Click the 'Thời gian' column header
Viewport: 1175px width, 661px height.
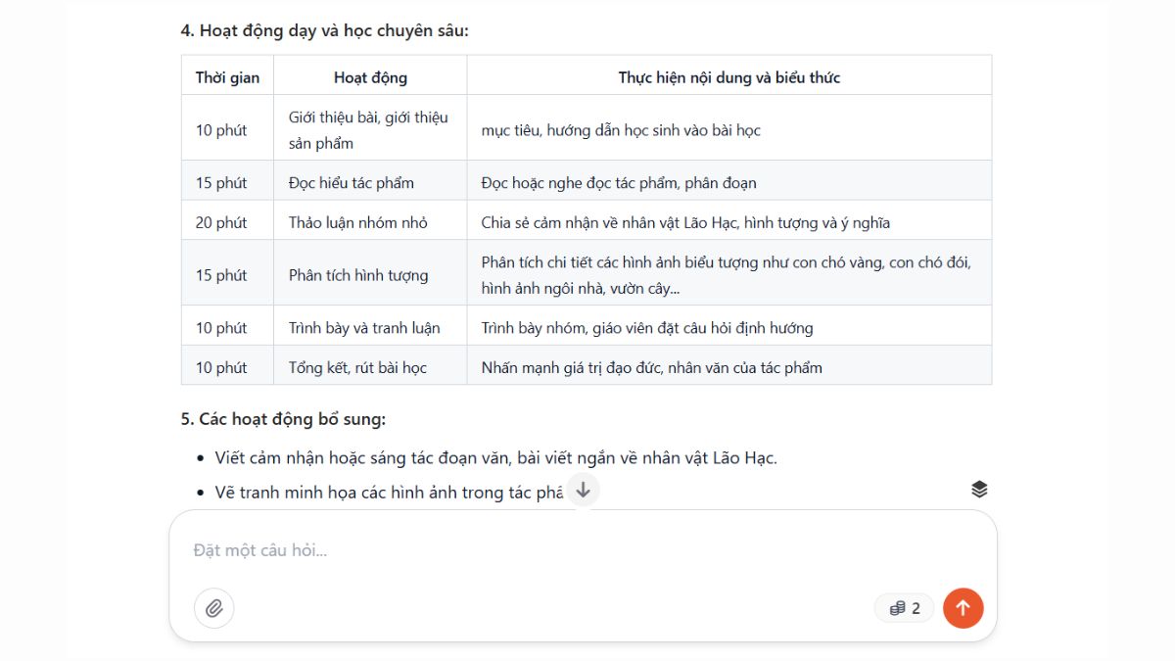click(227, 76)
